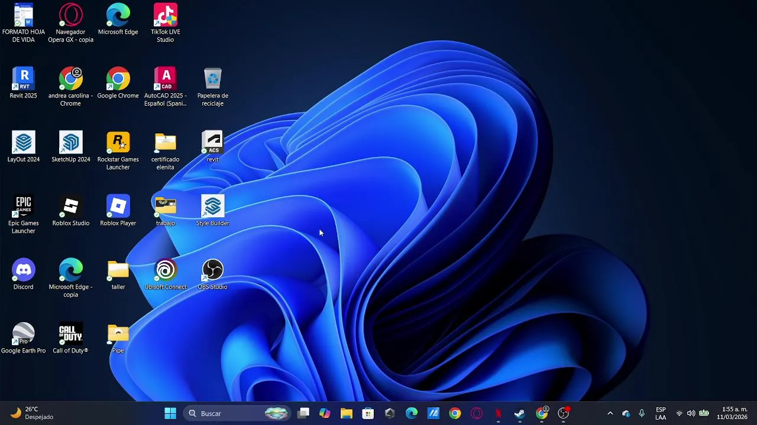This screenshot has width=757, height=425.
Task: Select the Ubisoft Connect desktop icon
Action: tap(165, 274)
